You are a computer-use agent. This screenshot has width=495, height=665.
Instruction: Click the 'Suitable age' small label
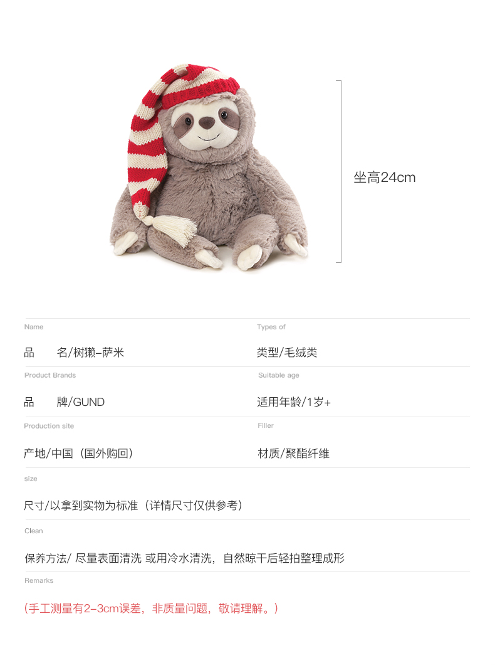279,375
